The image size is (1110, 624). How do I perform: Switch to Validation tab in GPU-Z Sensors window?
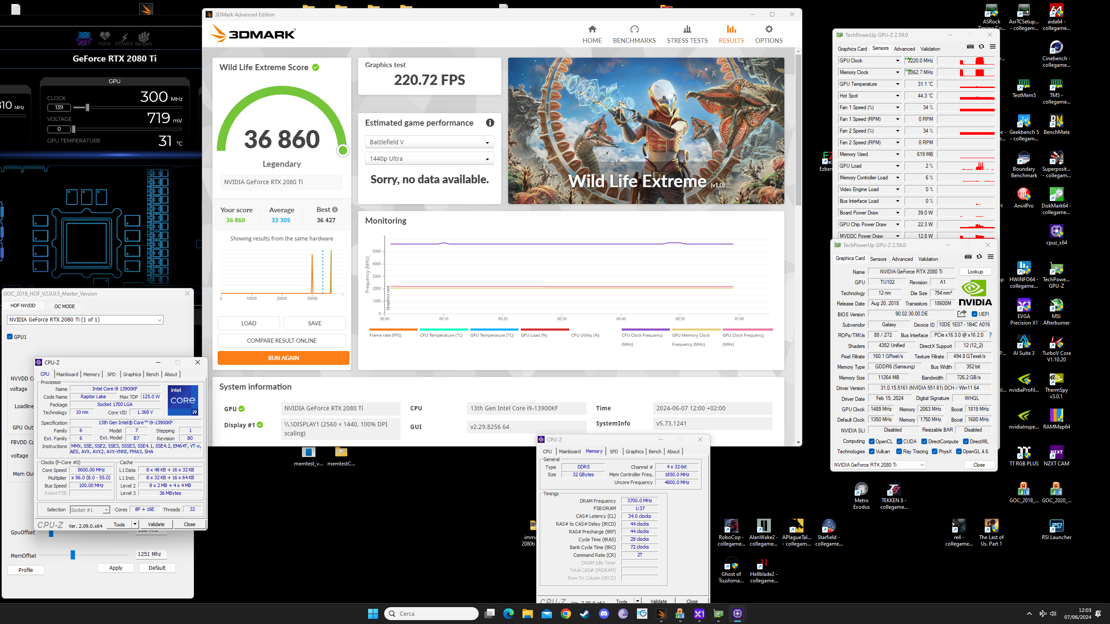(x=930, y=49)
